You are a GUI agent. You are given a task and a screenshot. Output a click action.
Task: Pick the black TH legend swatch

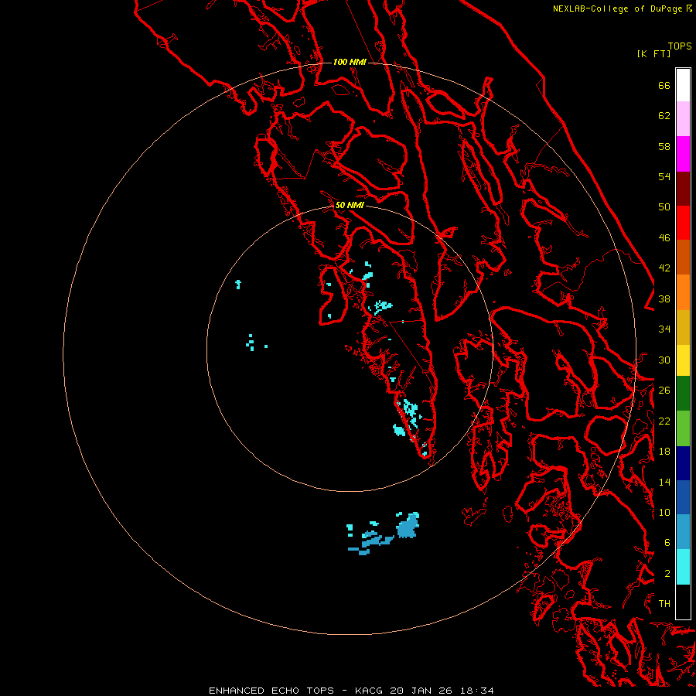[x=683, y=602]
